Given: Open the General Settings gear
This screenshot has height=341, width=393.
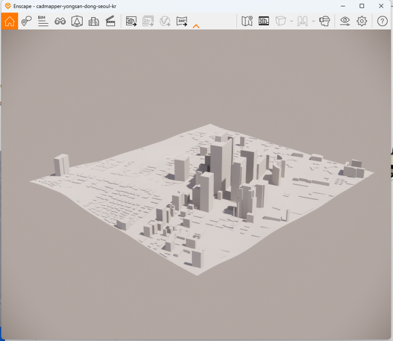Looking at the screenshot, I should [x=362, y=21].
